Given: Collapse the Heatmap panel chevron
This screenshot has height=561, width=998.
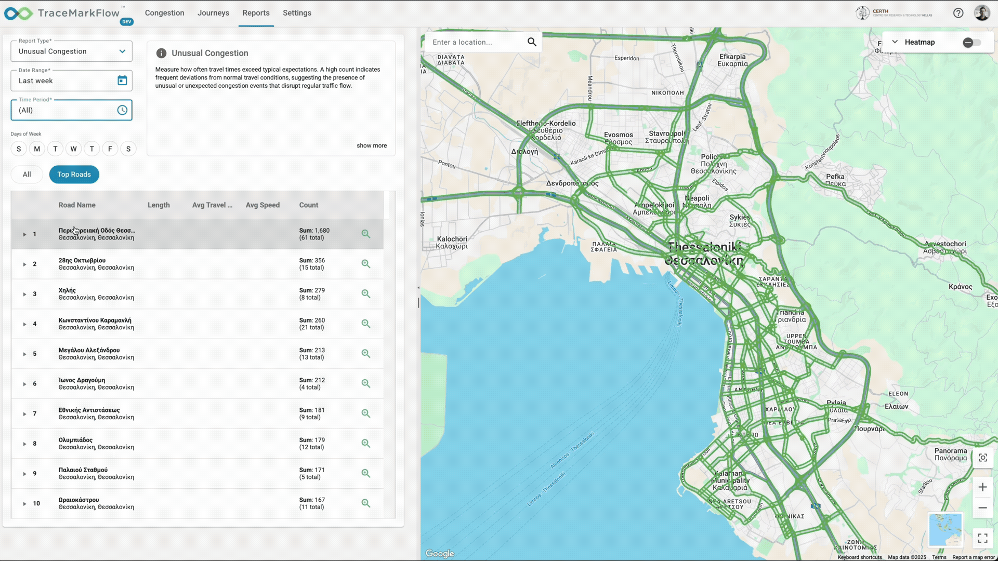Looking at the screenshot, I should tap(895, 42).
